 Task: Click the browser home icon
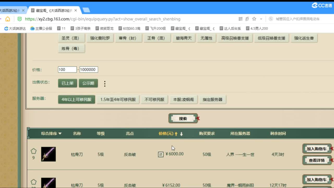click(8, 19)
